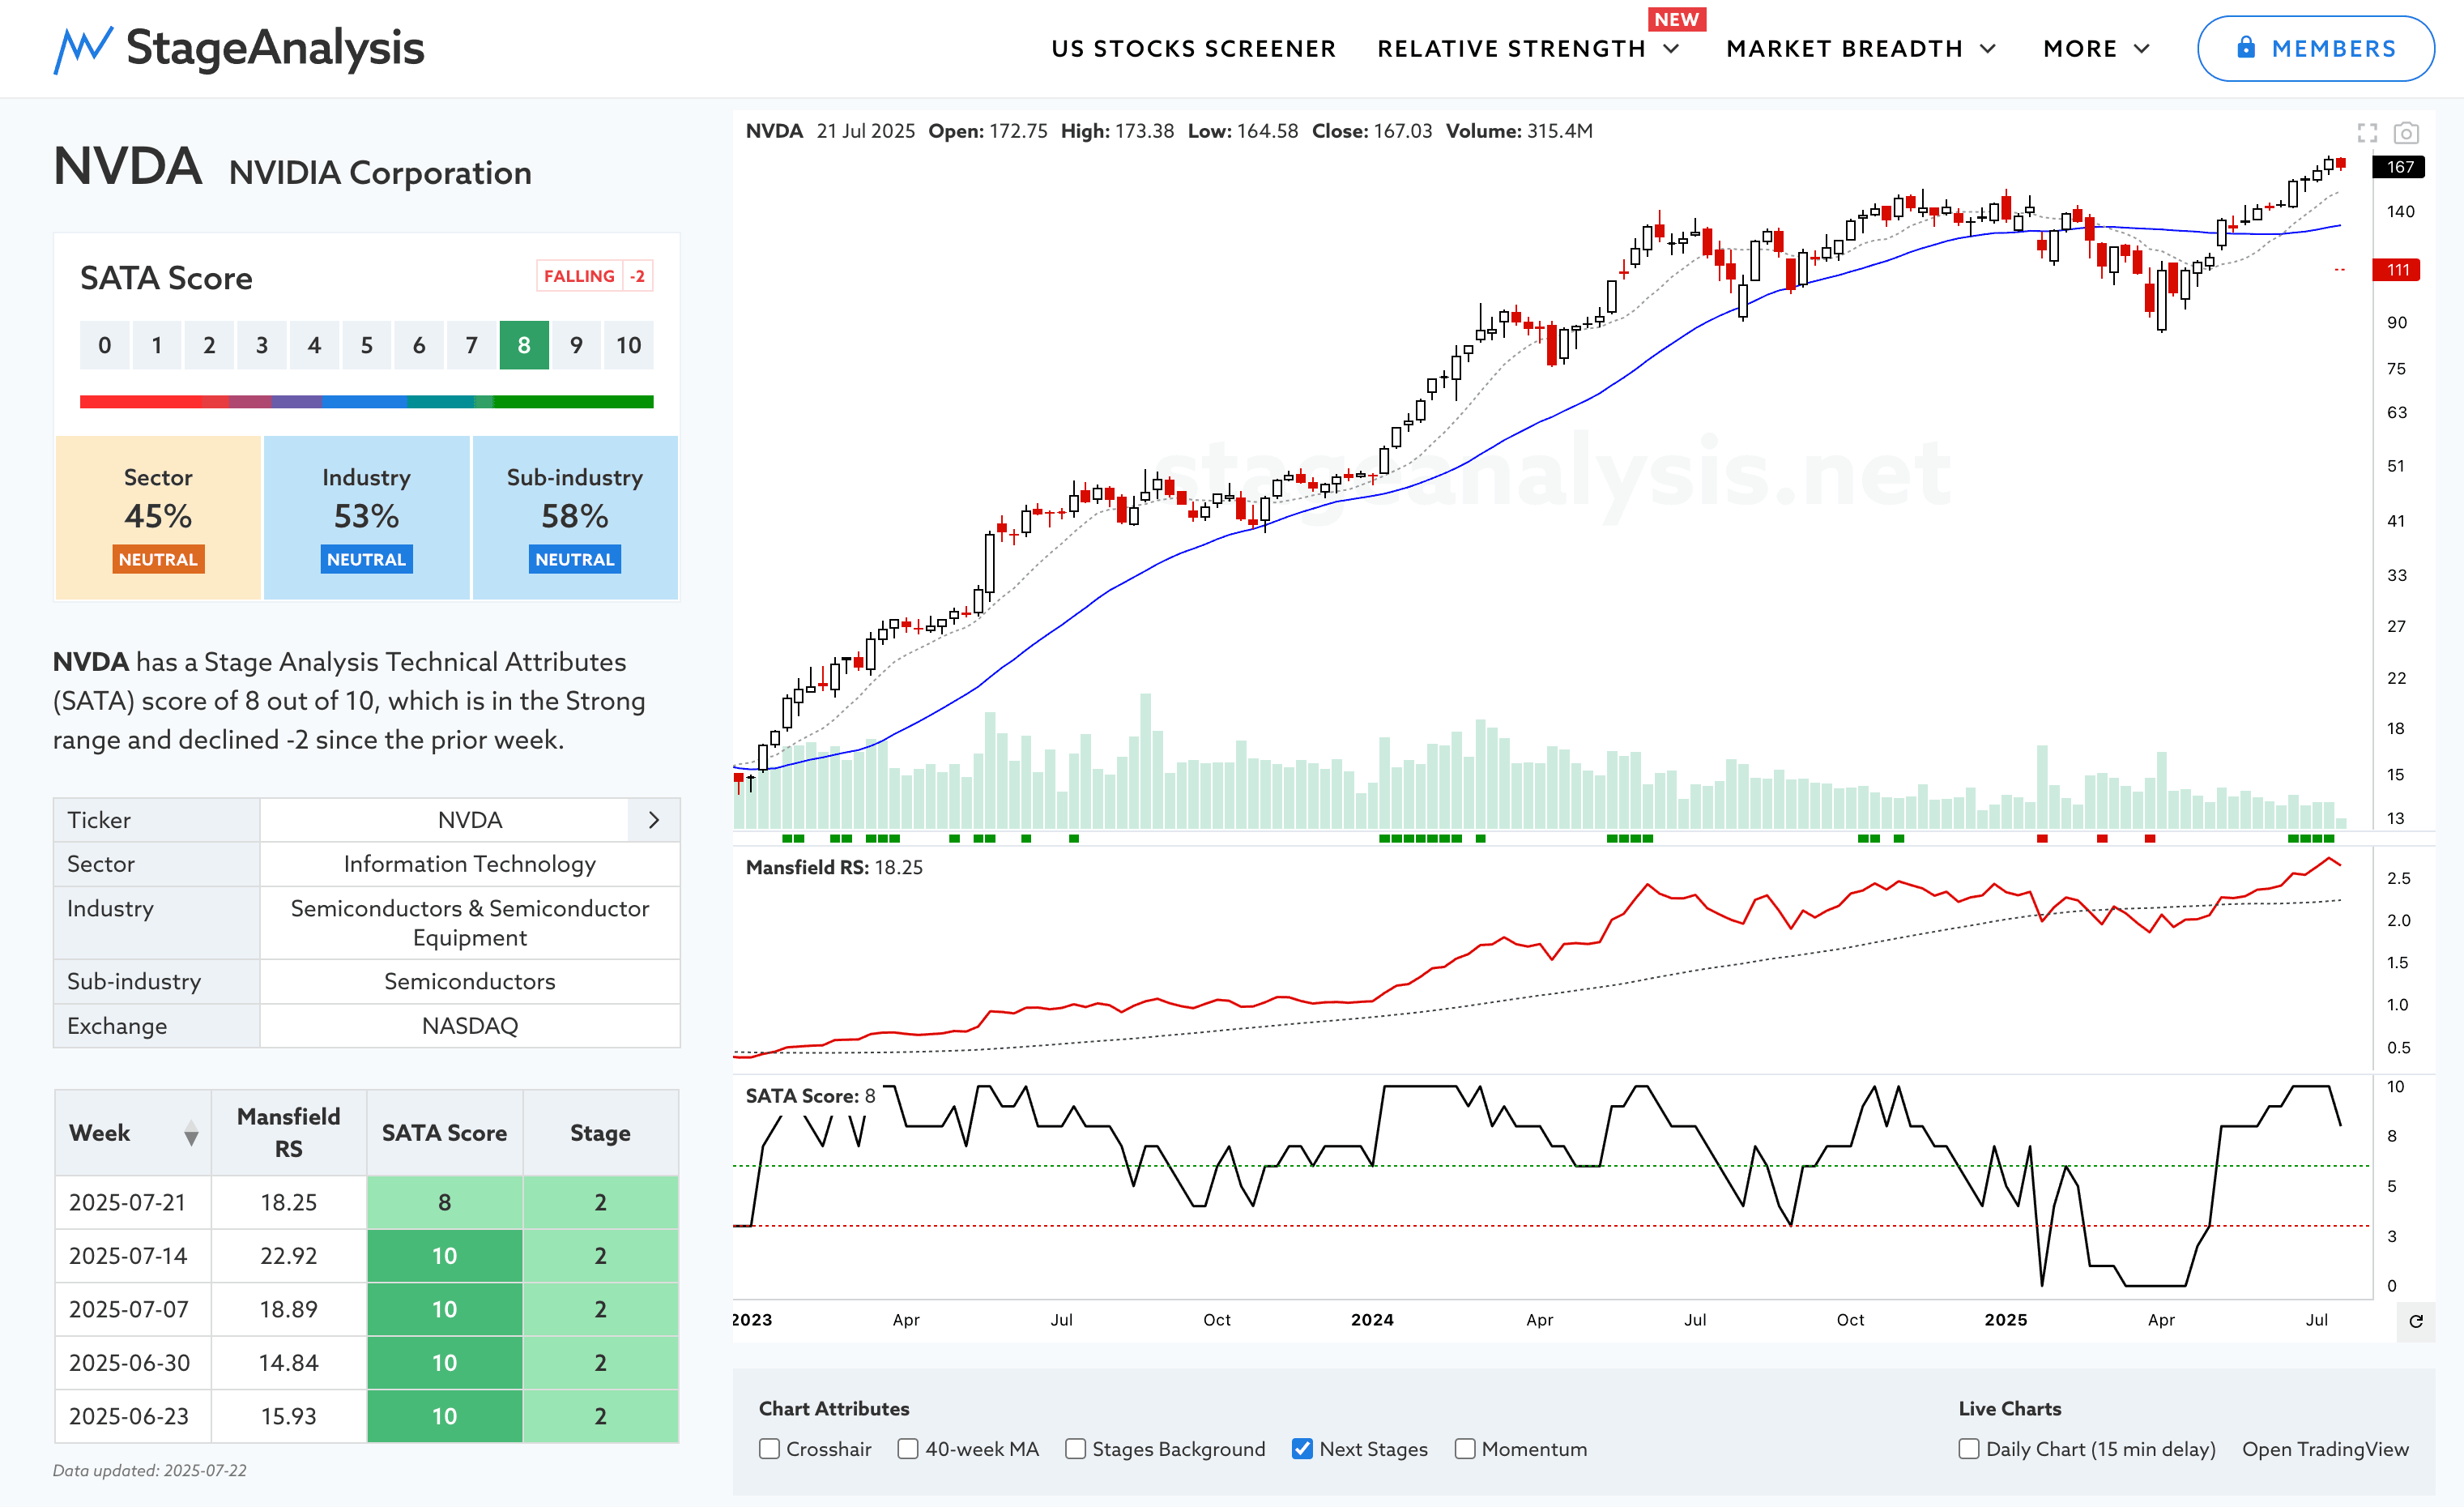The width and height of the screenshot is (2464, 1507).
Task: Click the chart reset refresh icon
Action: tap(2416, 1321)
